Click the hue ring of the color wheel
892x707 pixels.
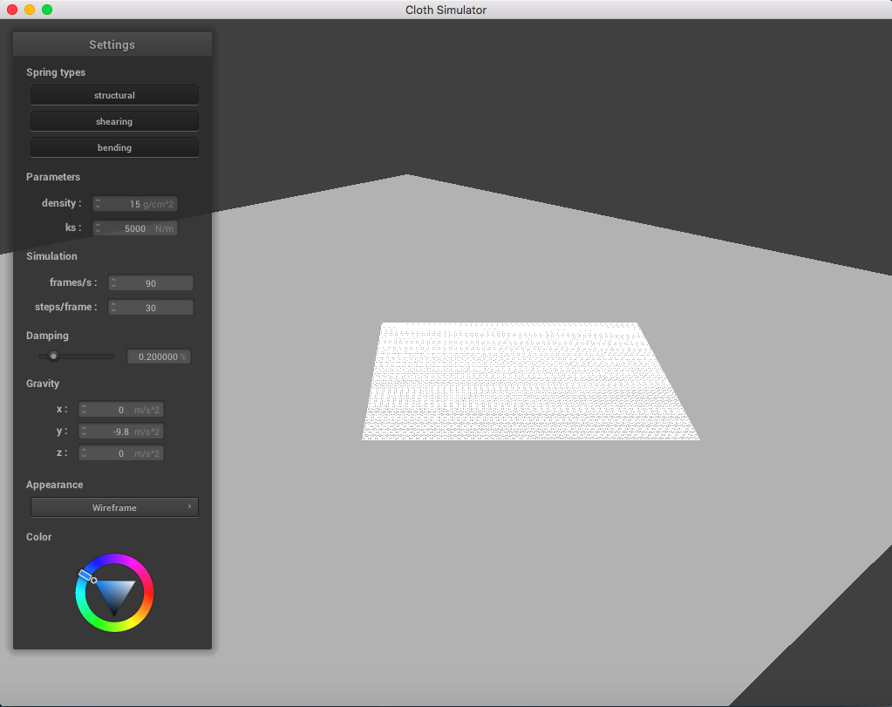click(149, 593)
